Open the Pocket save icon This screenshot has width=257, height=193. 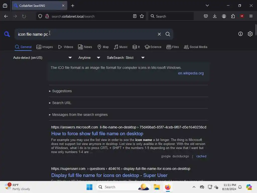206,16
